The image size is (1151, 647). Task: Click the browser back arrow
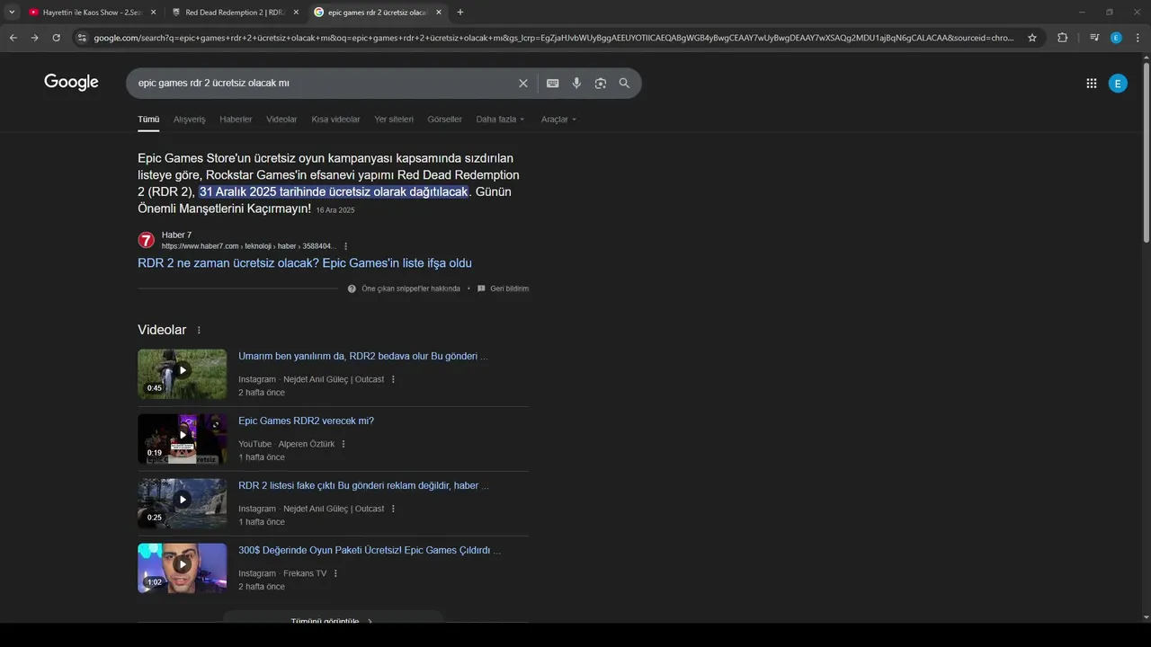pos(13,38)
